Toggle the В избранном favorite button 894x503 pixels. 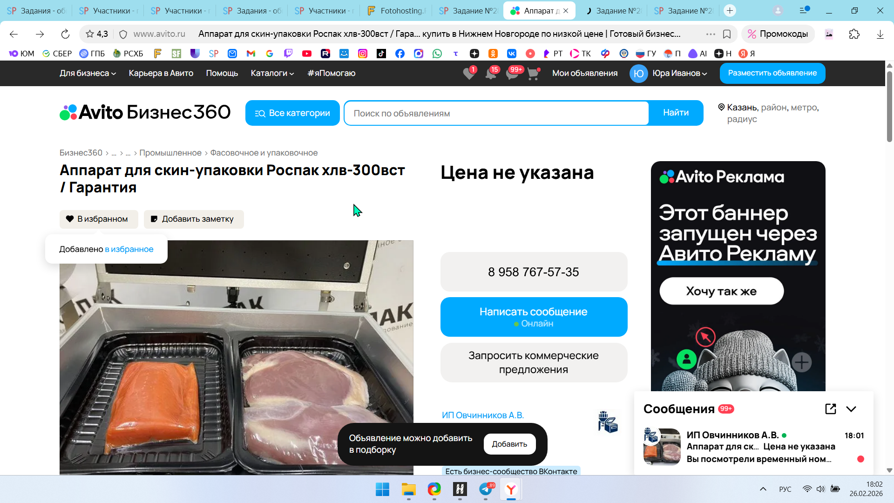[x=98, y=219]
